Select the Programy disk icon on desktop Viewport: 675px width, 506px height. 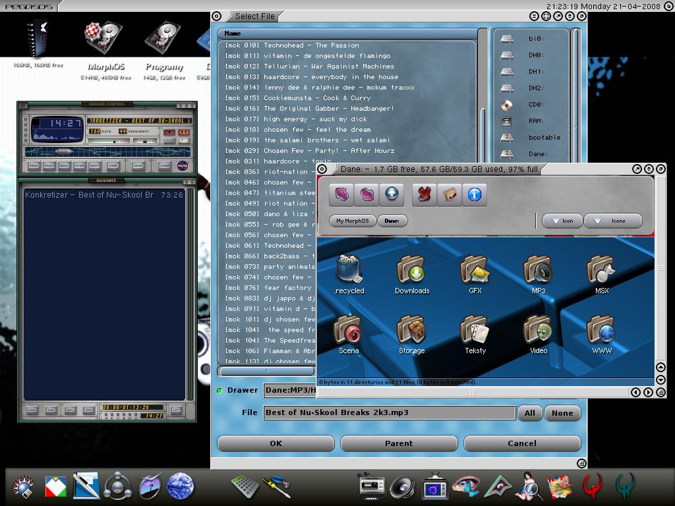[x=163, y=38]
